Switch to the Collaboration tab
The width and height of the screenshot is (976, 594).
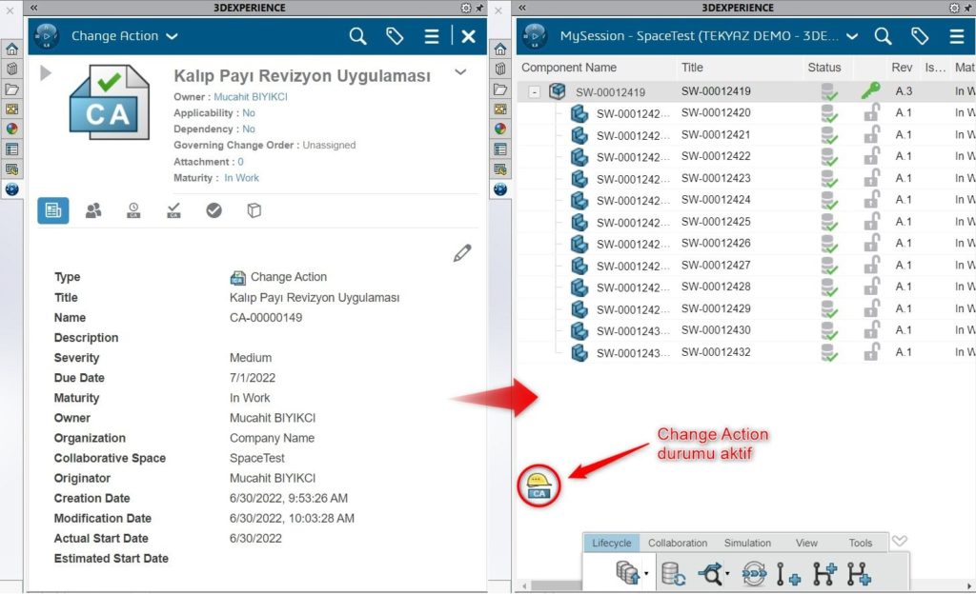tap(678, 543)
